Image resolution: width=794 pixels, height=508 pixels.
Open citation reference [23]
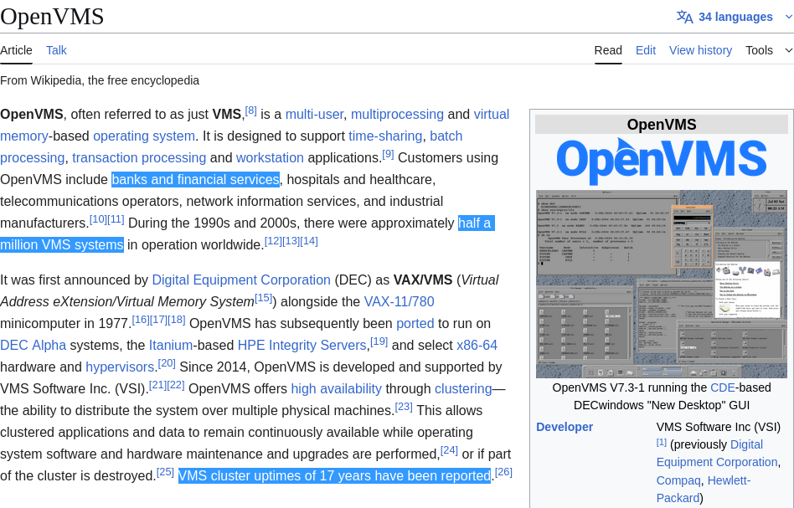click(x=404, y=407)
